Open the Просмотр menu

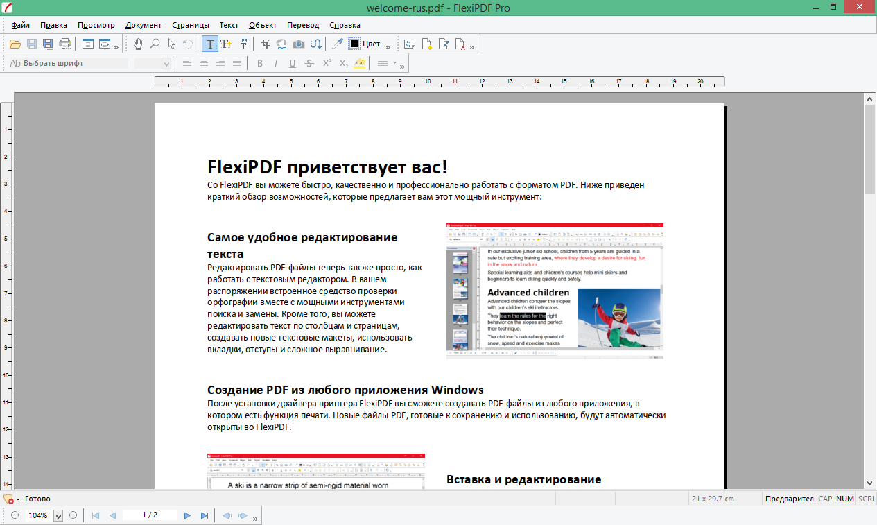[x=96, y=25]
